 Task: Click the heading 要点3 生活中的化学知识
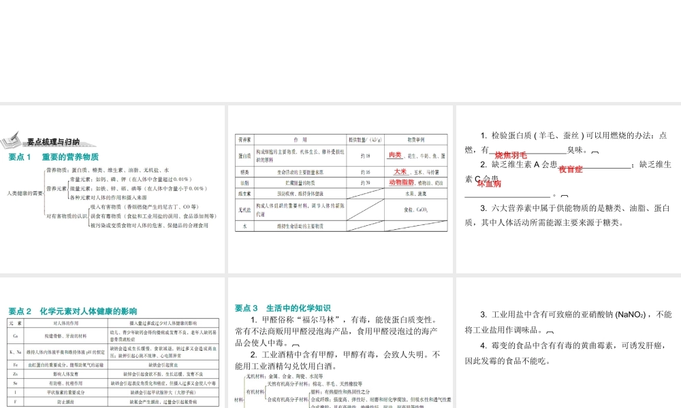[283, 308]
